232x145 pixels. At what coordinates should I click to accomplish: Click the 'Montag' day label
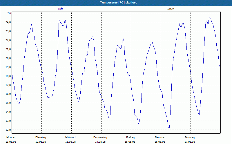[11, 137]
